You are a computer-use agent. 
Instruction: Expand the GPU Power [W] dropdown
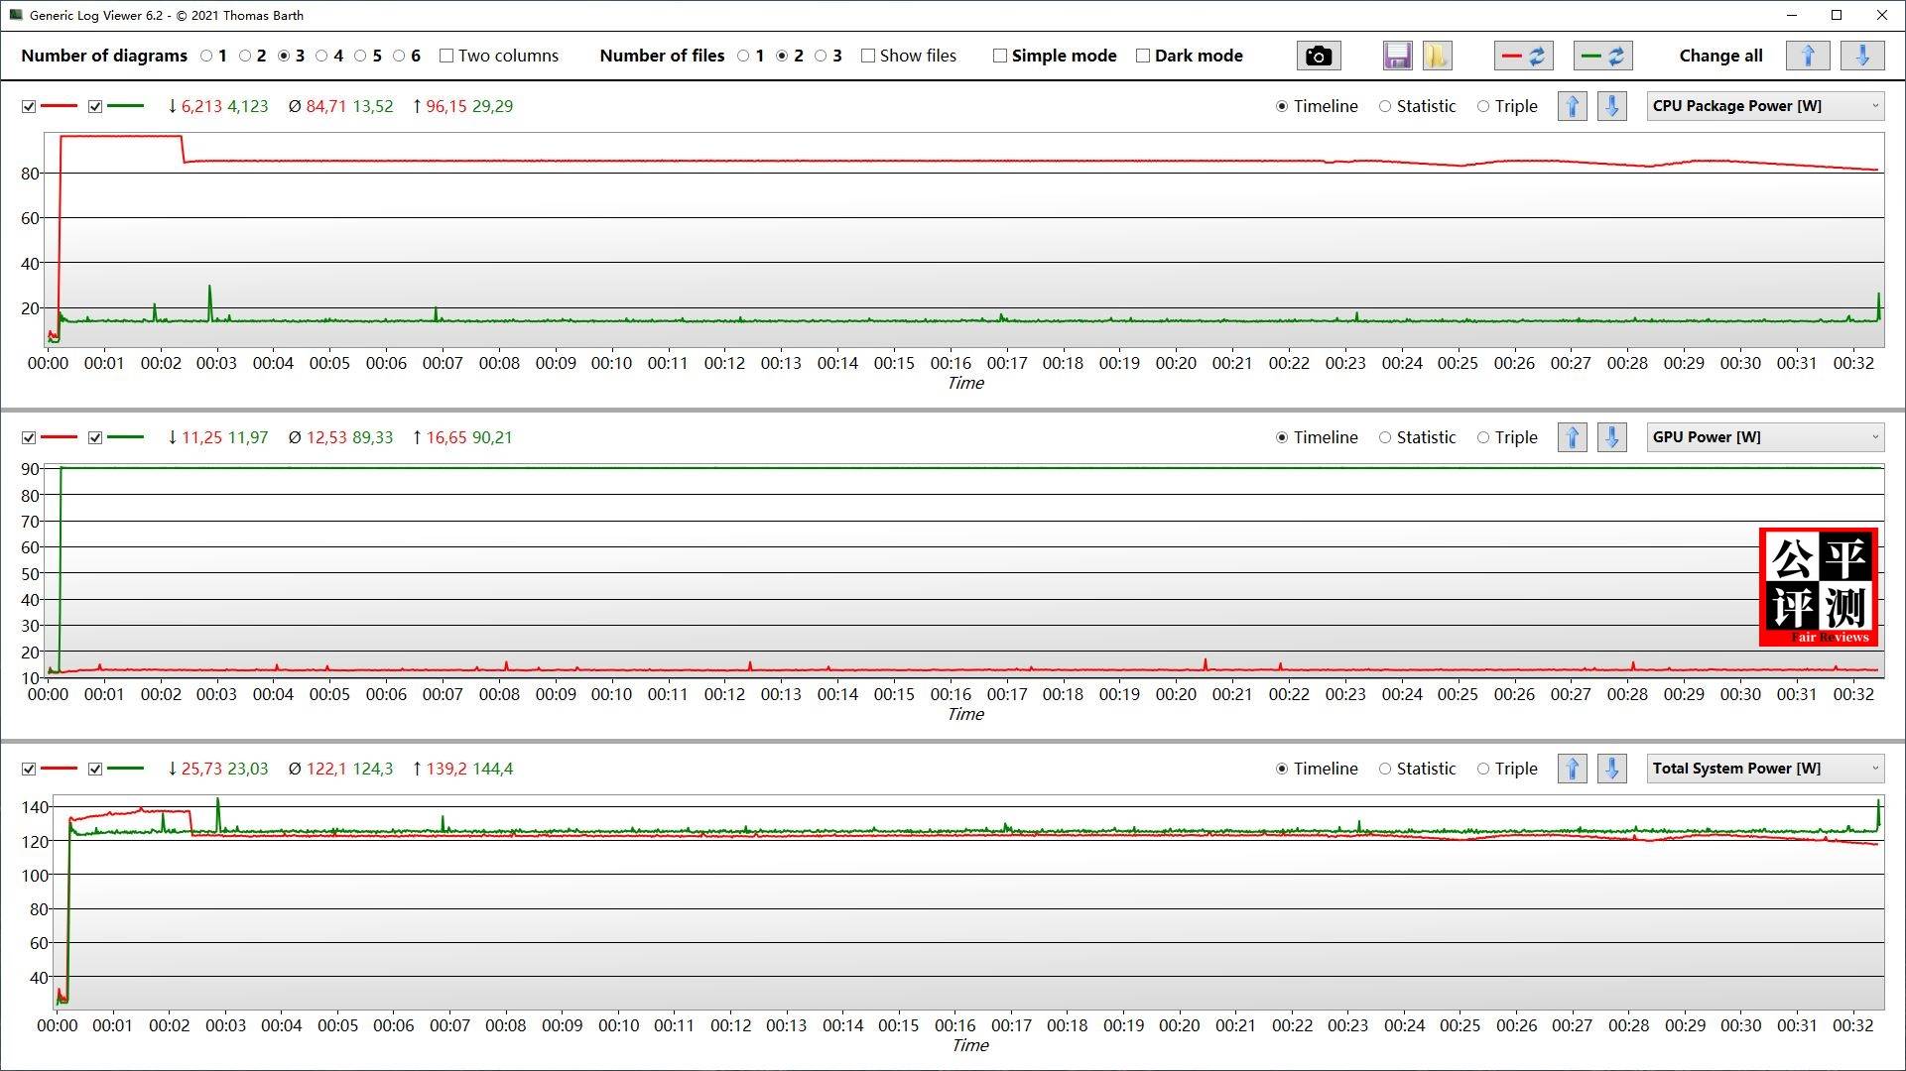(x=1764, y=437)
